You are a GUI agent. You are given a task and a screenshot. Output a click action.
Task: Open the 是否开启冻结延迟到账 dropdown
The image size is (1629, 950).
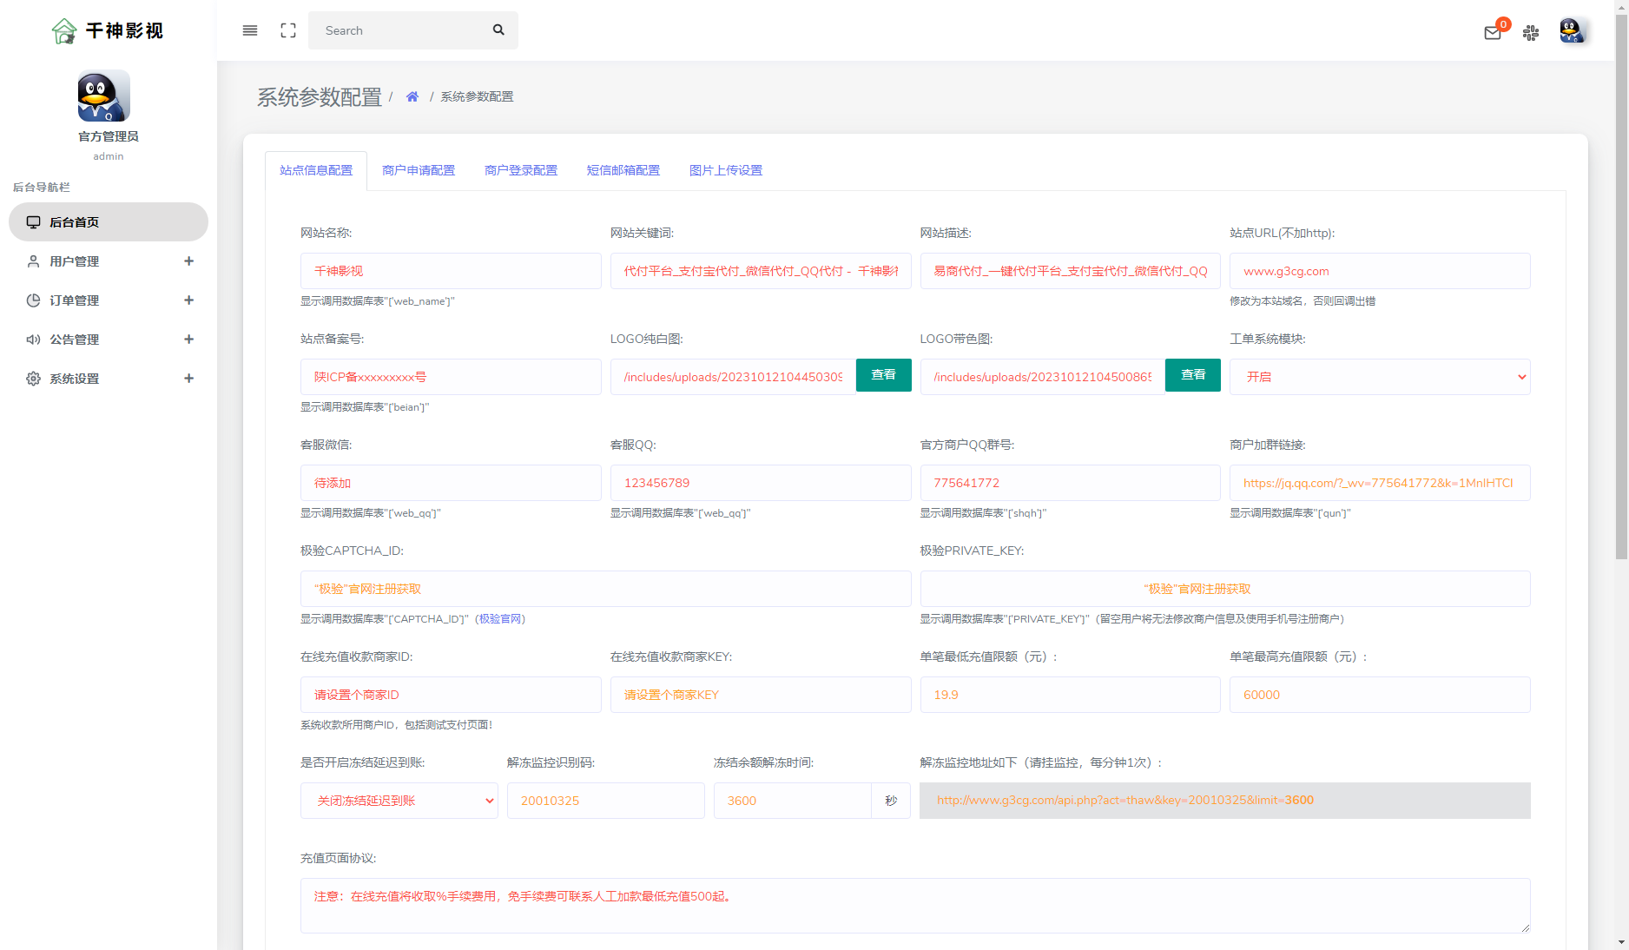[x=399, y=800]
